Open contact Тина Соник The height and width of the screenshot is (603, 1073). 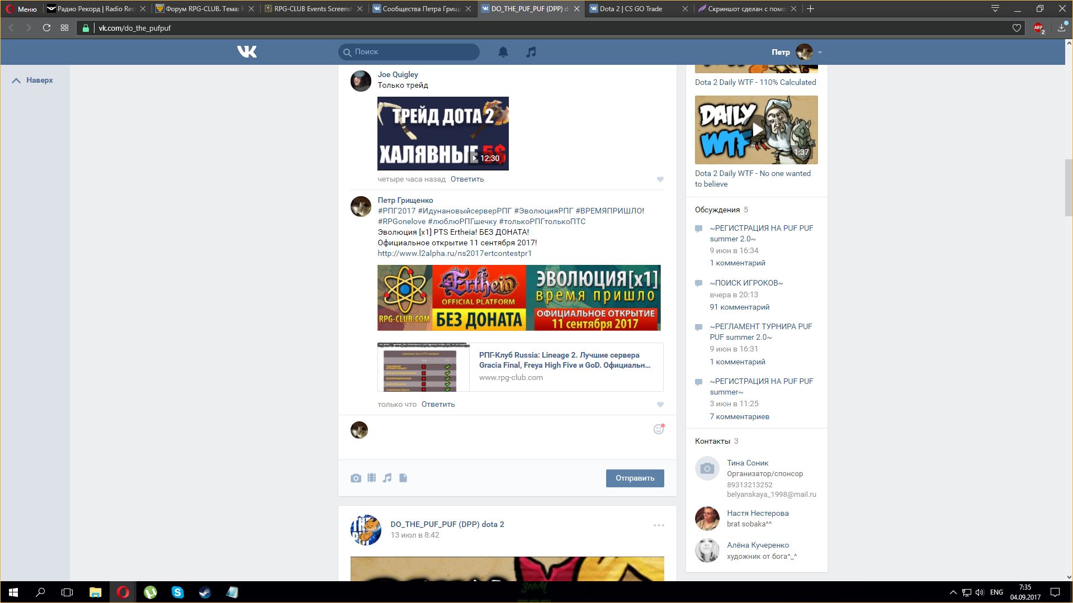click(748, 463)
